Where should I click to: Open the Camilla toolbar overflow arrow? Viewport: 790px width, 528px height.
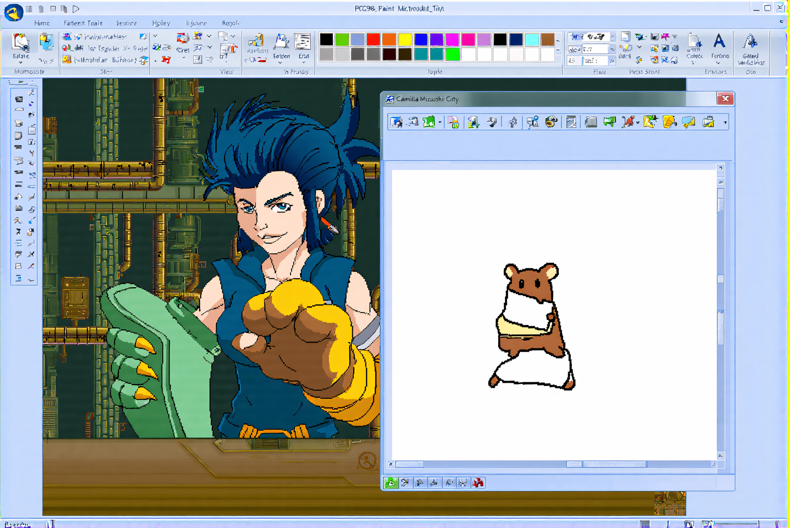(725, 123)
